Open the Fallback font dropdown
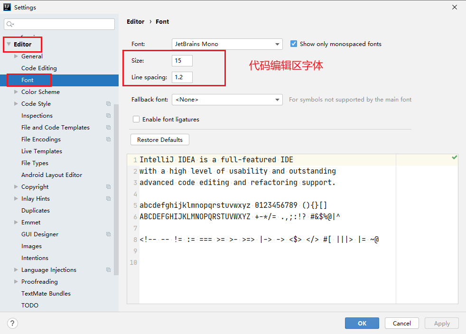This screenshot has height=334, width=466. point(227,100)
